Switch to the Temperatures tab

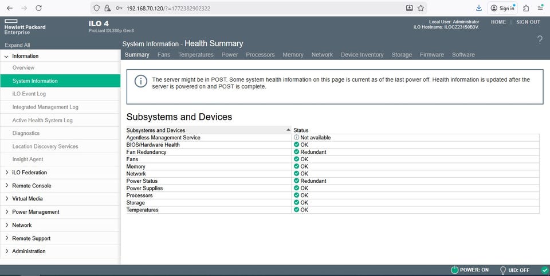(195, 55)
